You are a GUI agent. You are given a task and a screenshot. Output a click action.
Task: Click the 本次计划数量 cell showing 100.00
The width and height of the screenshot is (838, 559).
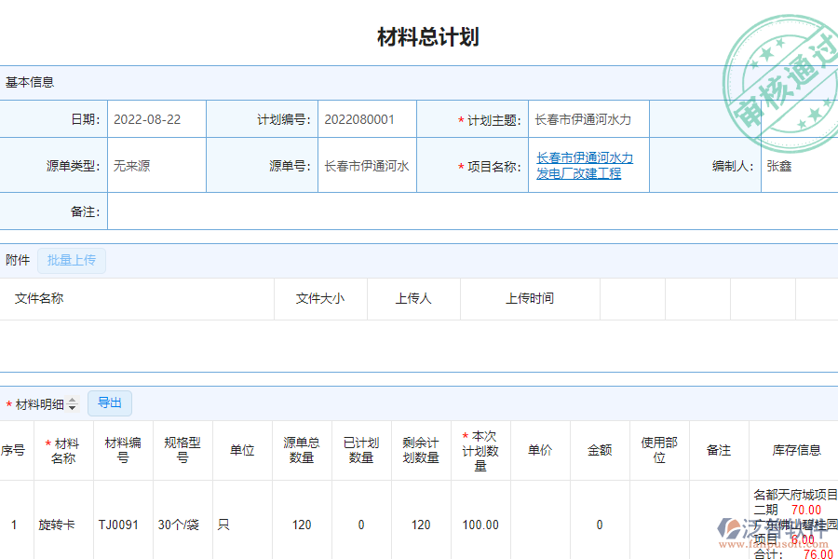point(480,525)
